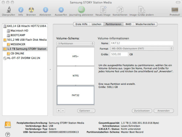Click Image-Größe ändern icon
182x137 pixels.
(x=141, y=10)
